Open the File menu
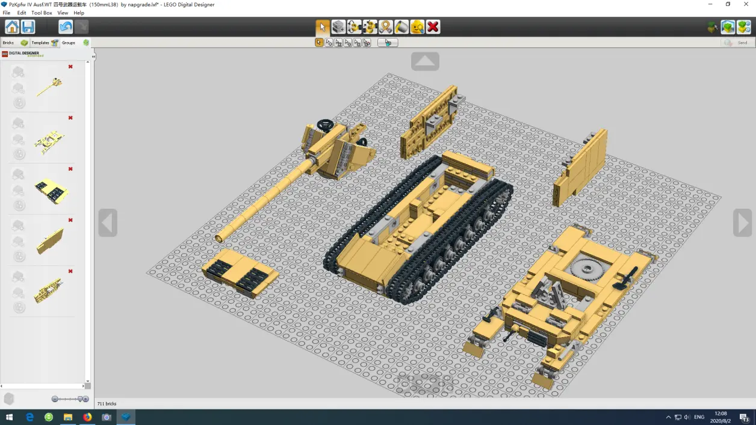The height and width of the screenshot is (425, 756). pos(7,13)
